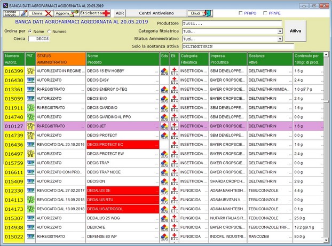Click PFnPO icon for DEDALUS RTU
This screenshot has width=332, height=246.
click(30, 200)
